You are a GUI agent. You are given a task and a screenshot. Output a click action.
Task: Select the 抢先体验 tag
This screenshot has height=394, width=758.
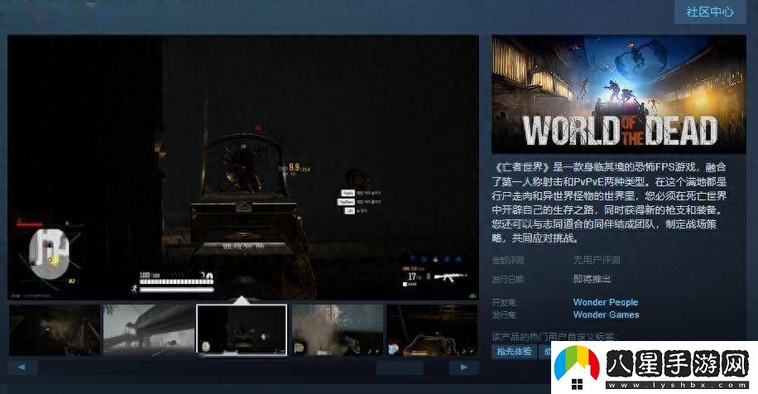pos(515,351)
